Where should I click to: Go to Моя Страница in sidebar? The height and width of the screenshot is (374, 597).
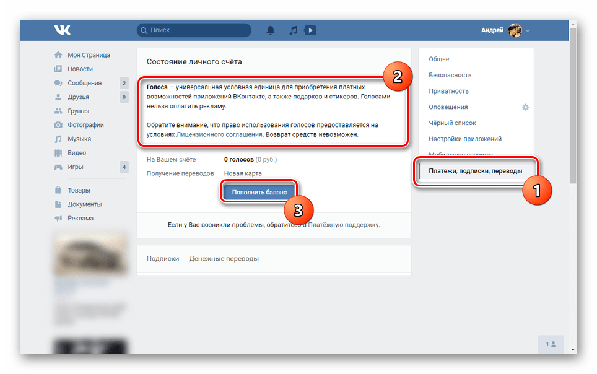point(89,55)
